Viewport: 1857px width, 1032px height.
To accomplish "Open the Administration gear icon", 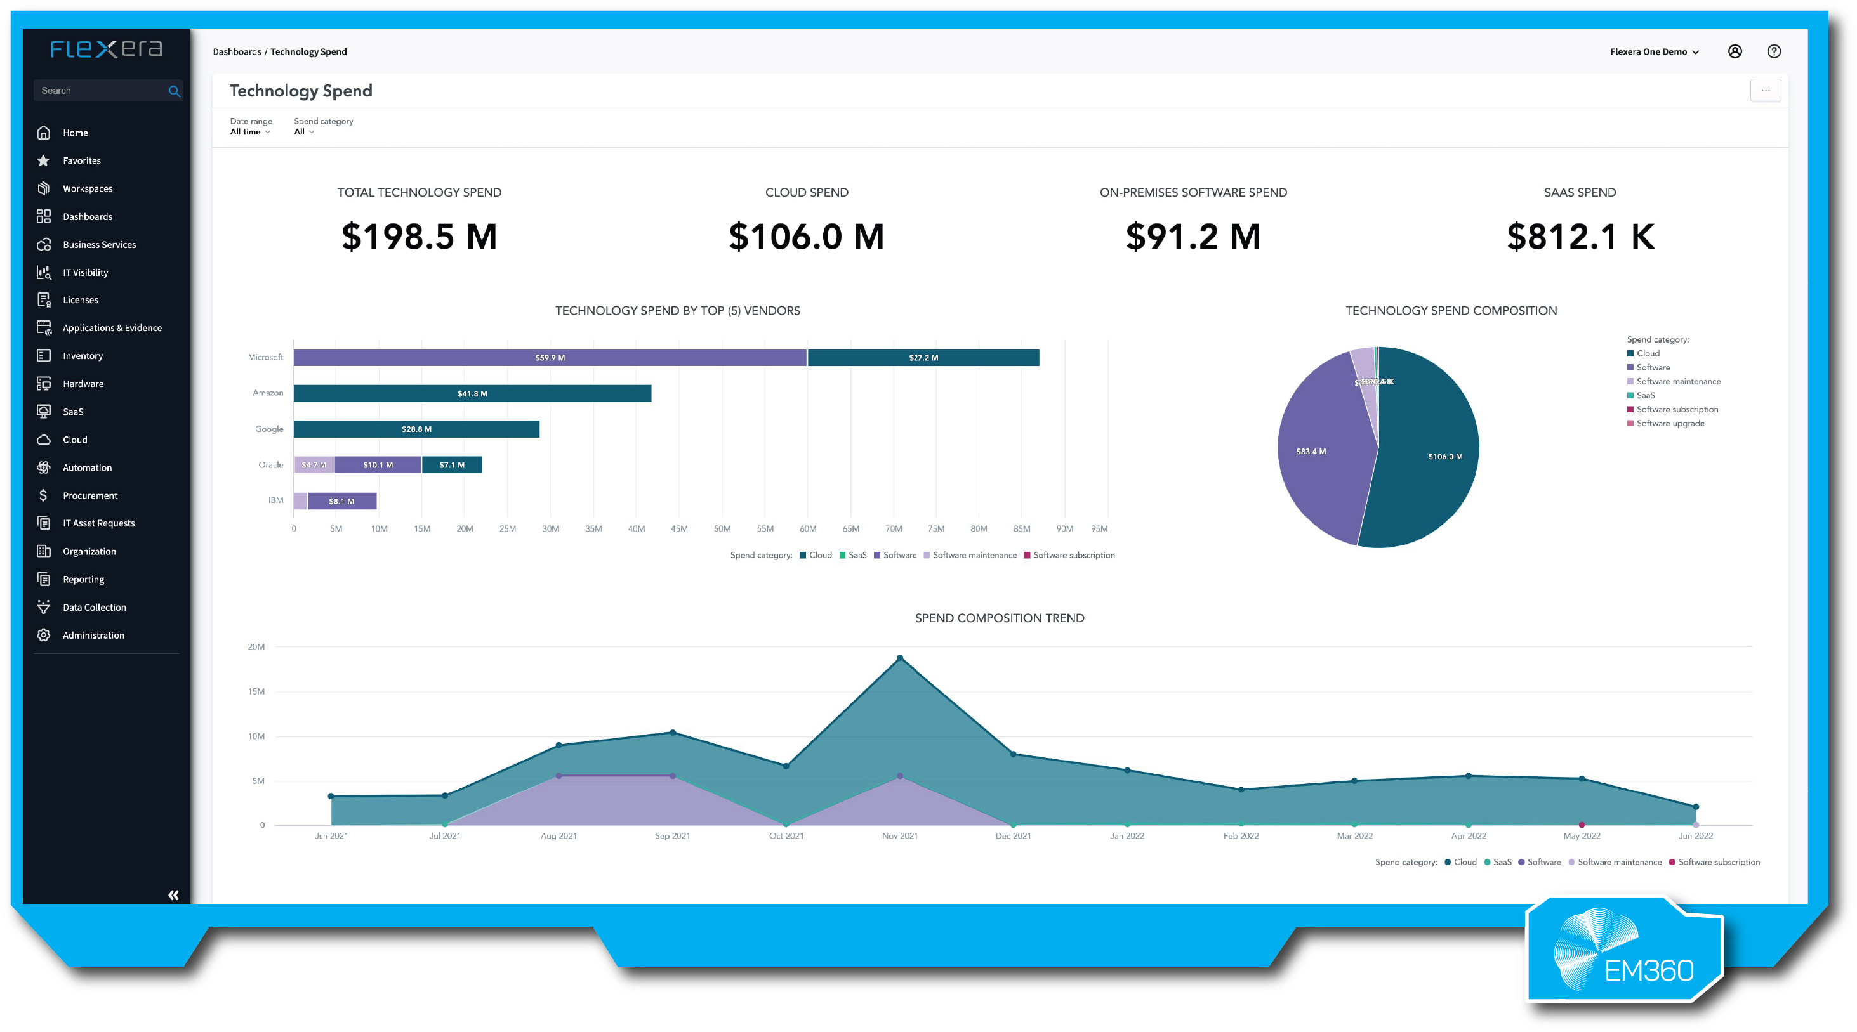I will (44, 635).
